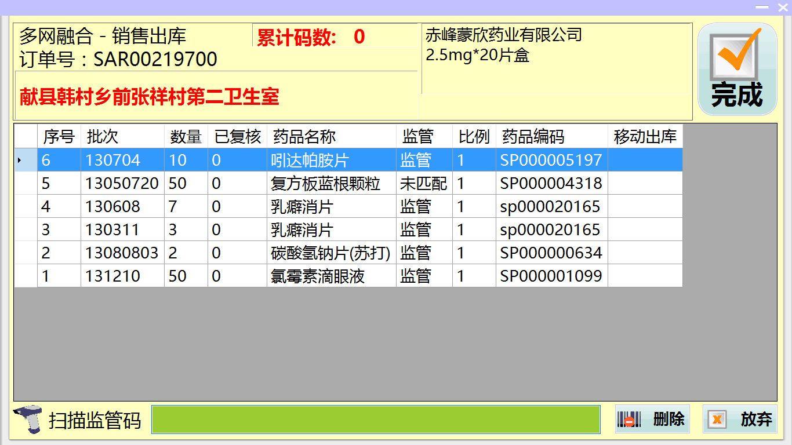Select the 复方板蓝根颗粒 row
The height and width of the screenshot is (445, 792).
326,184
